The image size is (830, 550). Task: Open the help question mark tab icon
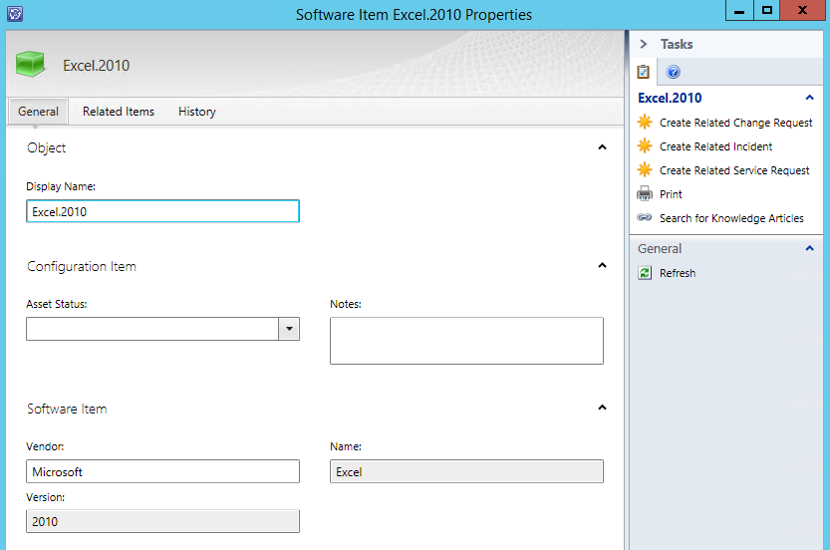pos(673,72)
